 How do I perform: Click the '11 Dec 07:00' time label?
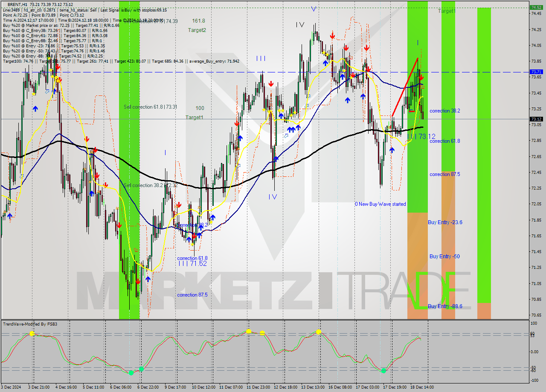point(231,387)
